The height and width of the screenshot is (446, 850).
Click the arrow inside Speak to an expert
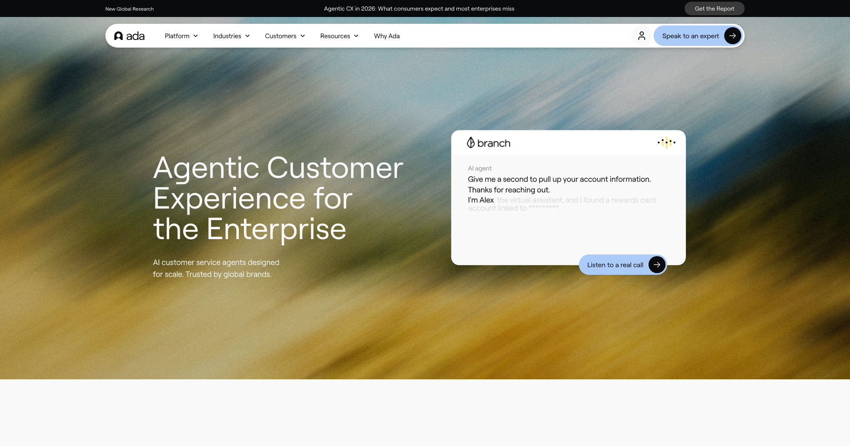(732, 36)
